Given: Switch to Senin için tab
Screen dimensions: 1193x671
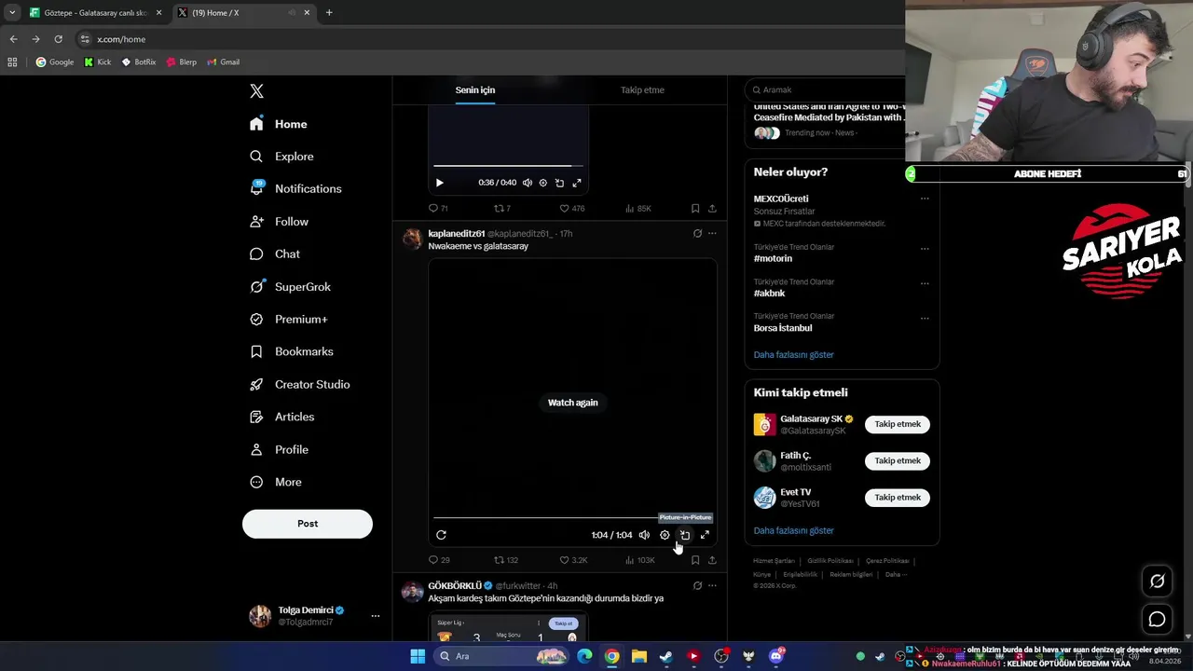Looking at the screenshot, I should pos(475,90).
